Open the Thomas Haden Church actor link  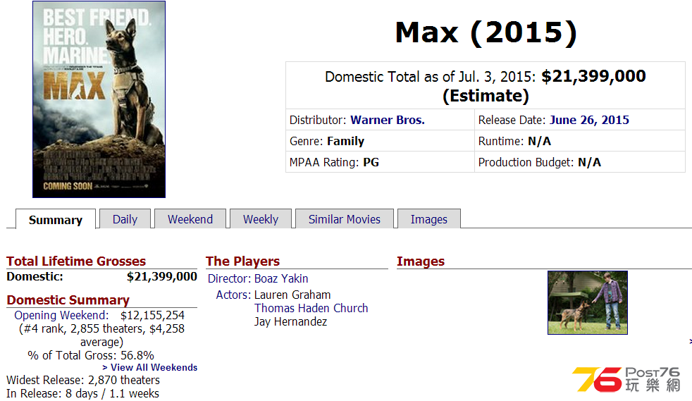pyautogui.click(x=311, y=308)
